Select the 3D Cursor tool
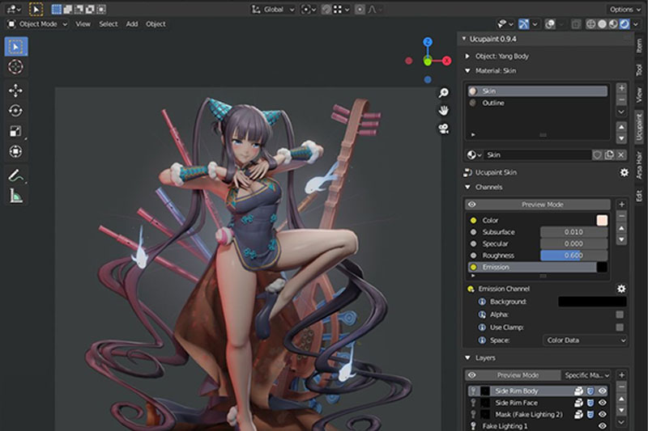This screenshot has width=648, height=431. coord(16,67)
